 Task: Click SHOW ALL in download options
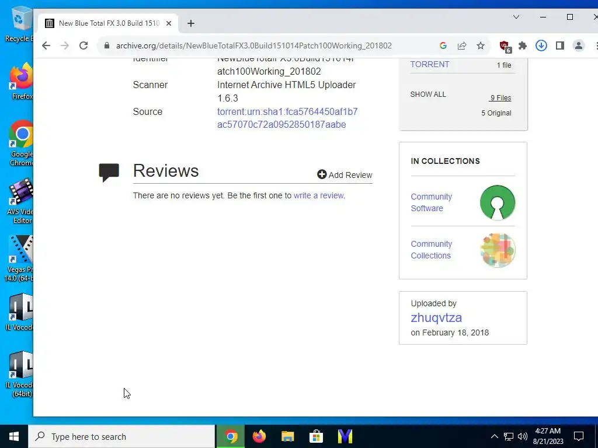click(428, 94)
